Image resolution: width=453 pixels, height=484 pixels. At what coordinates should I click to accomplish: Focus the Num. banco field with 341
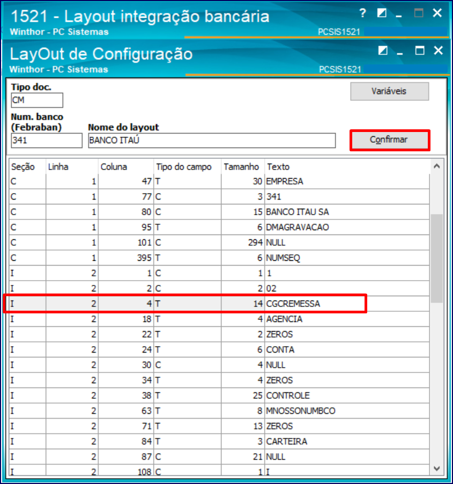coord(47,141)
